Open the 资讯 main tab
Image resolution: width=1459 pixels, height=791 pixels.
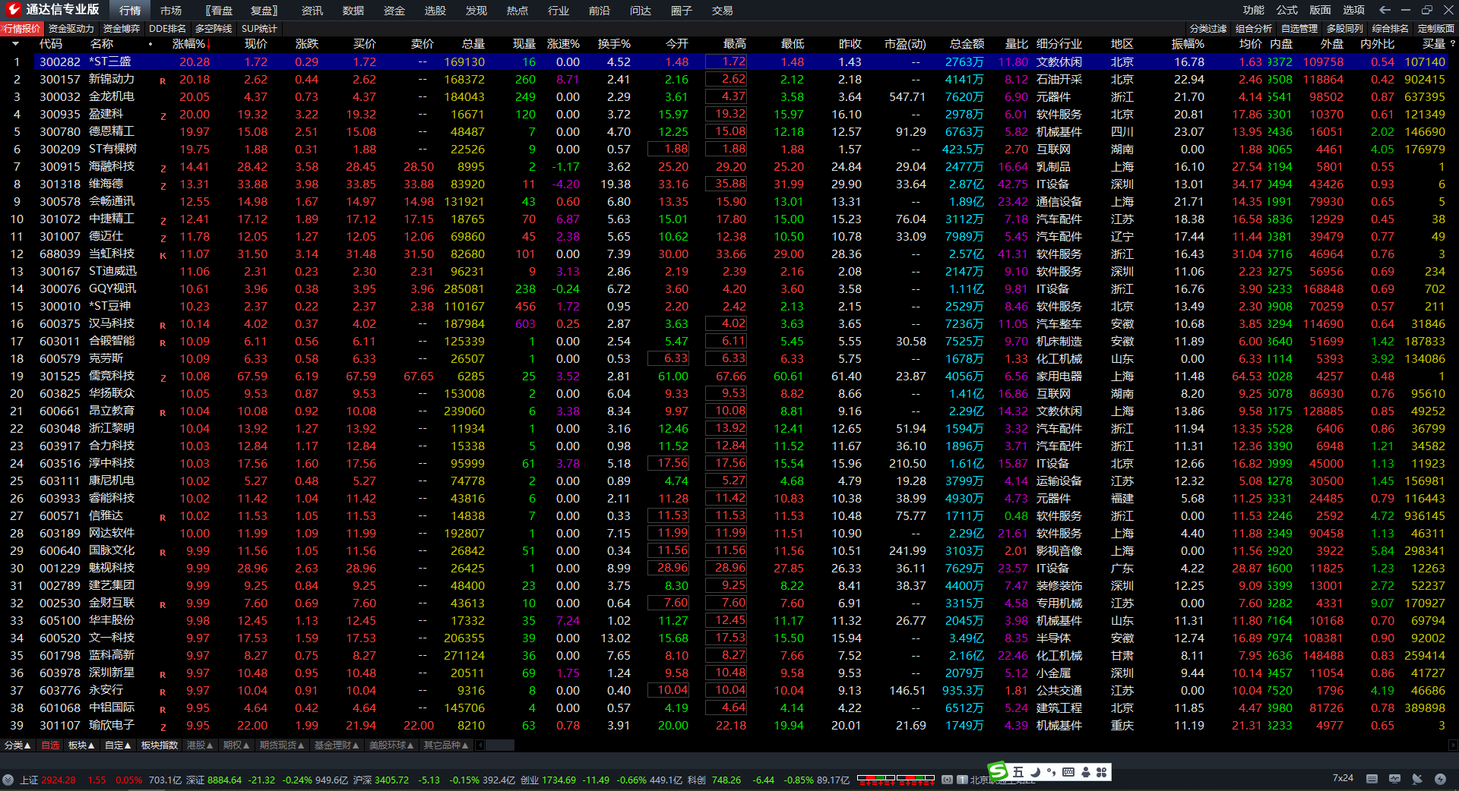pyautogui.click(x=312, y=11)
